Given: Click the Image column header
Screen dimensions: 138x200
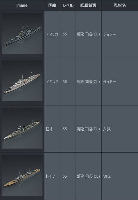Looking at the screenshot, I should [22, 5].
